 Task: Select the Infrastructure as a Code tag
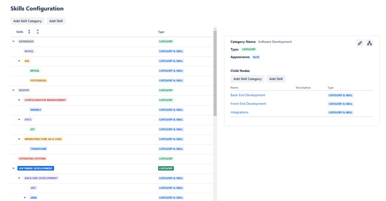coord(43,139)
